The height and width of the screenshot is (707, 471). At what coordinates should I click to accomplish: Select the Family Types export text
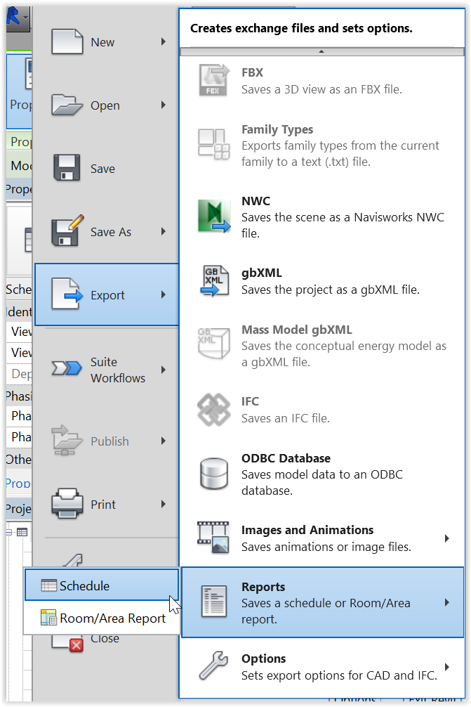coord(340,145)
